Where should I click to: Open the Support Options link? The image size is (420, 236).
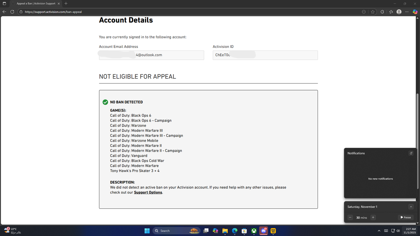tap(148, 192)
